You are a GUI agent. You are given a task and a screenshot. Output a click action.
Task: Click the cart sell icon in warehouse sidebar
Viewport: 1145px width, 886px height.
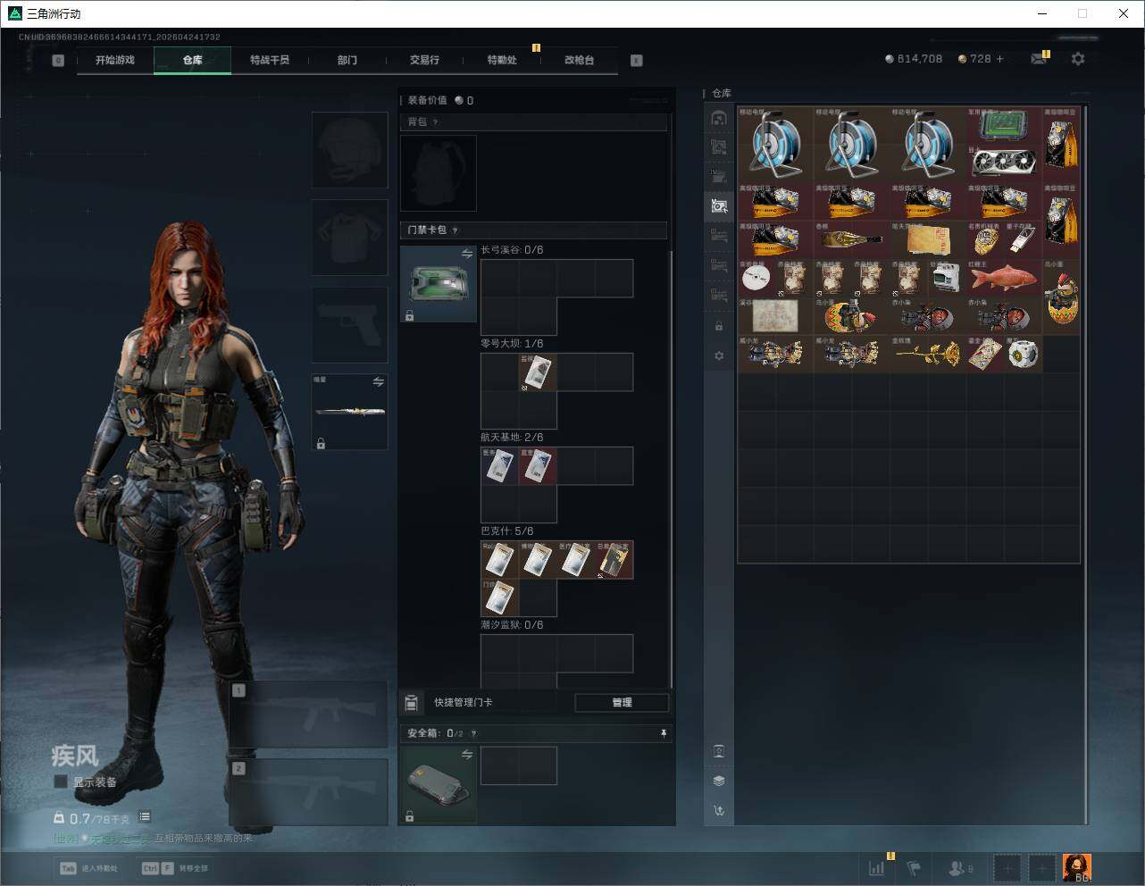coord(719,811)
